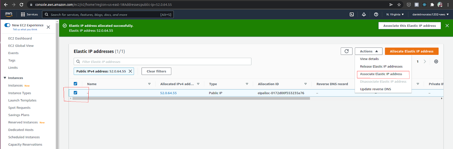Open Scheduled Instances
Screen dimensions: 453x149
point(24,137)
